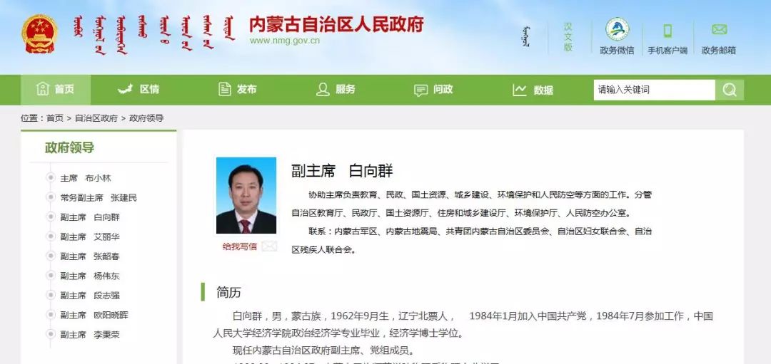
Task: Focus the 请输入关键词 search field
Action: pos(655,90)
